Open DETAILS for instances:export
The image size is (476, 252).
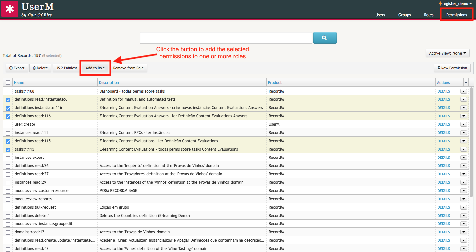(443, 157)
